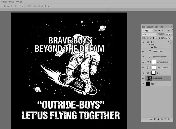Create a new group folder icon
The width and height of the screenshot is (176, 129).
point(162,119)
